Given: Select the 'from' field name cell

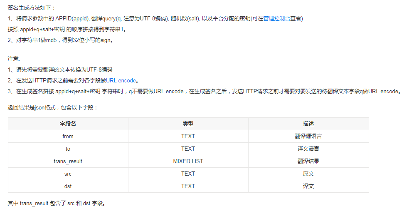Looking at the screenshot, I should [x=68, y=137].
